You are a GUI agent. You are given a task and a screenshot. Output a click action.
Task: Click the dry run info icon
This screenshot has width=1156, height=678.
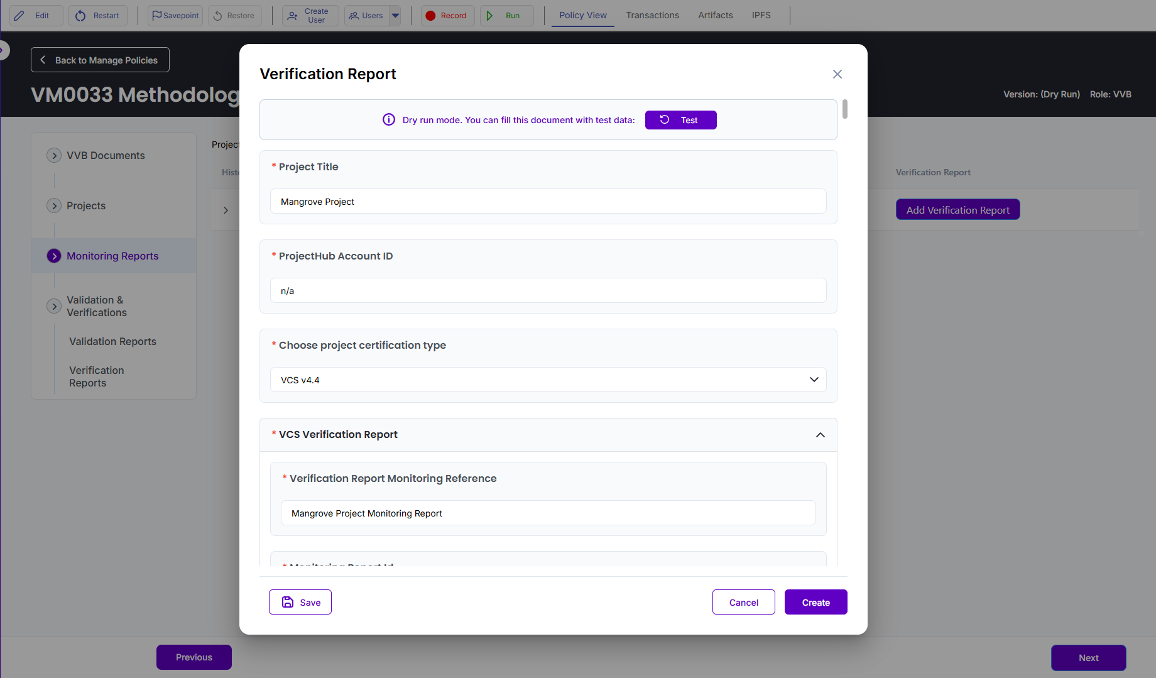click(x=389, y=120)
